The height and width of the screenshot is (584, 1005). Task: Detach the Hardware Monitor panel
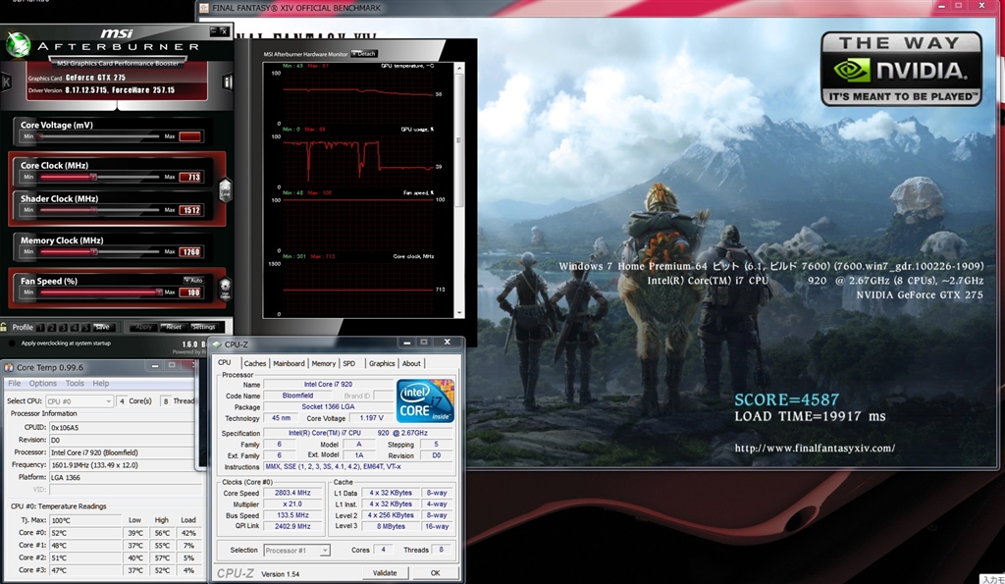[363, 54]
